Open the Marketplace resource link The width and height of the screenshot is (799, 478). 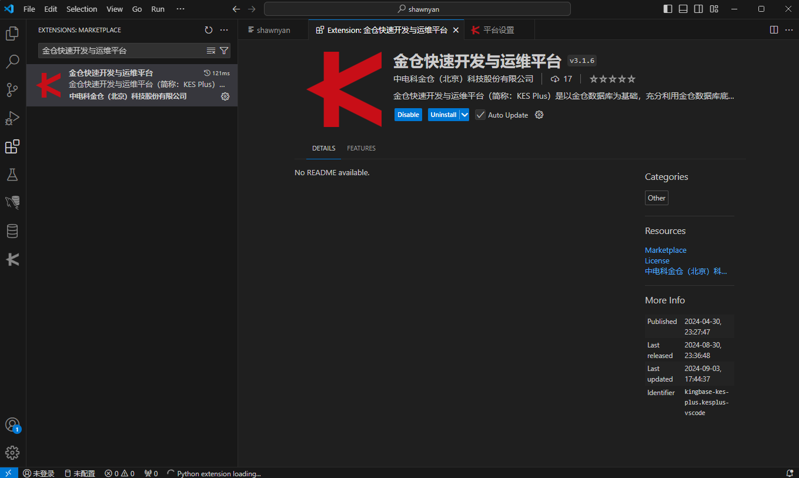pos(665,250)
